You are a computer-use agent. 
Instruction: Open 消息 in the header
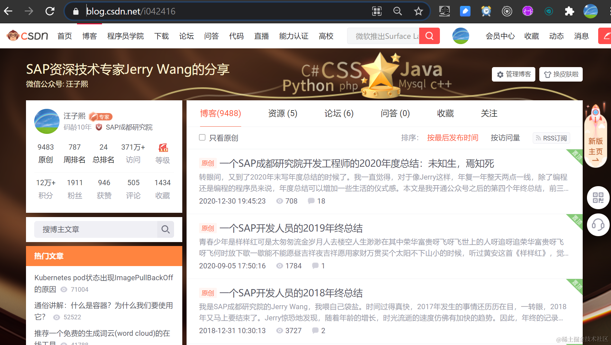pos(581,36)
